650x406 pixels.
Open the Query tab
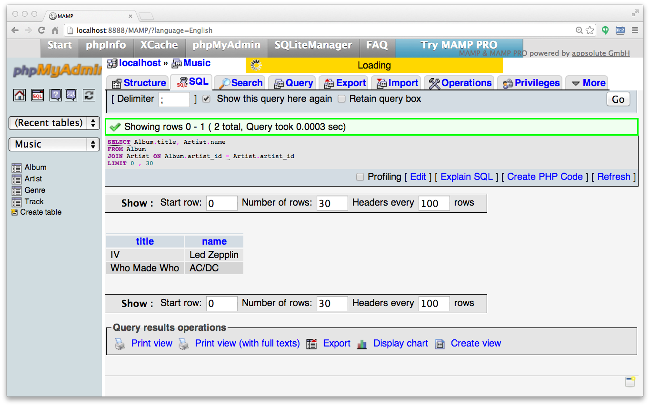[293, 83]
